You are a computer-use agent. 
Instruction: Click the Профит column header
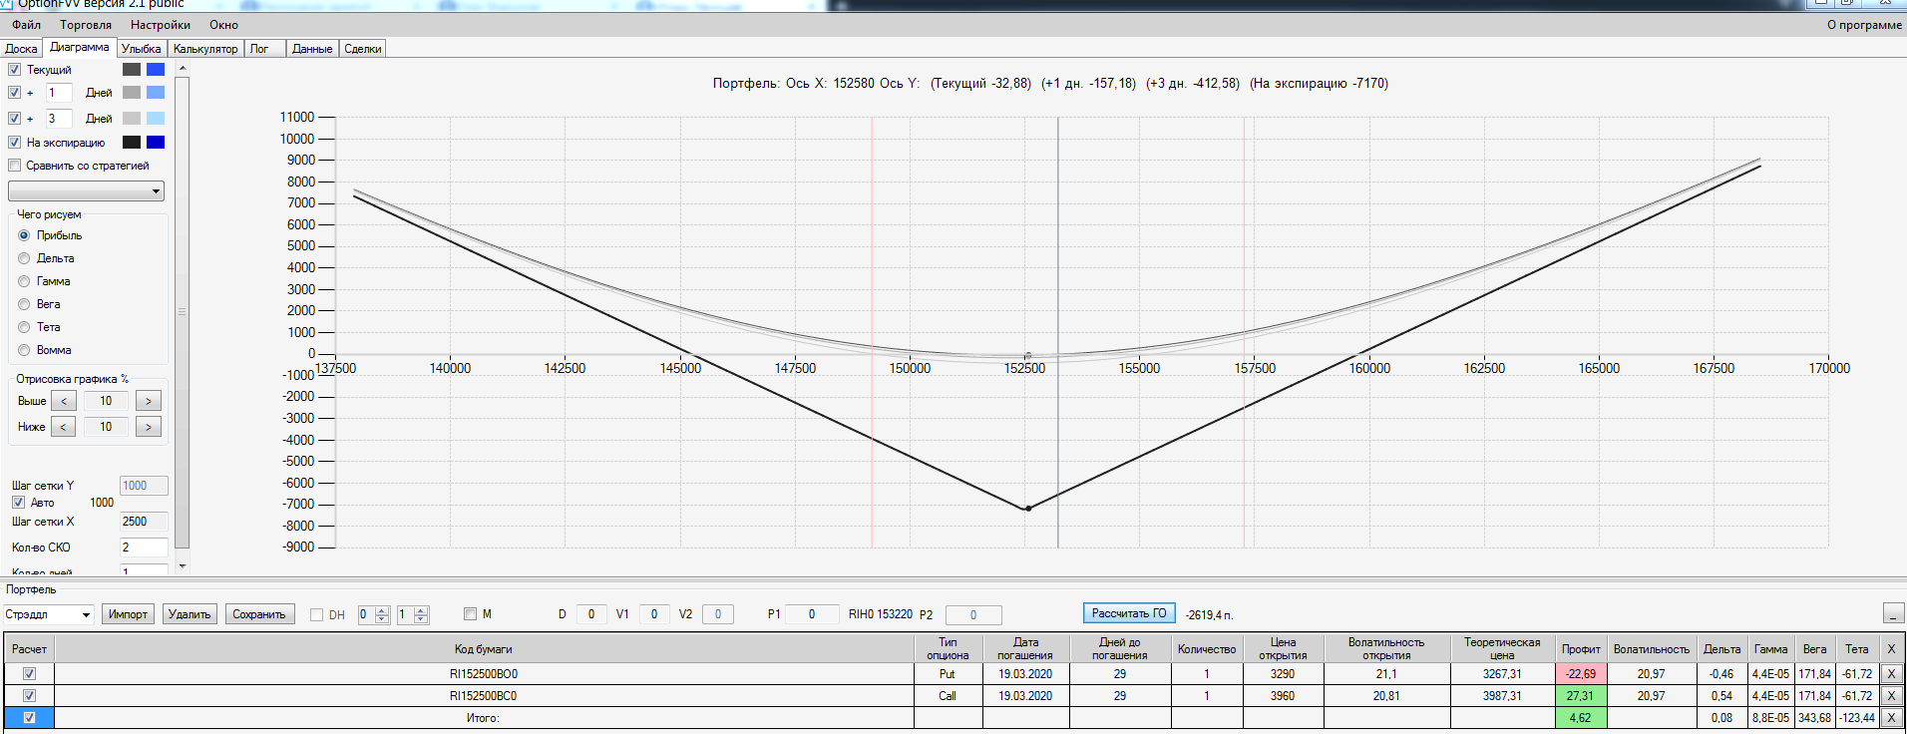1581,649
